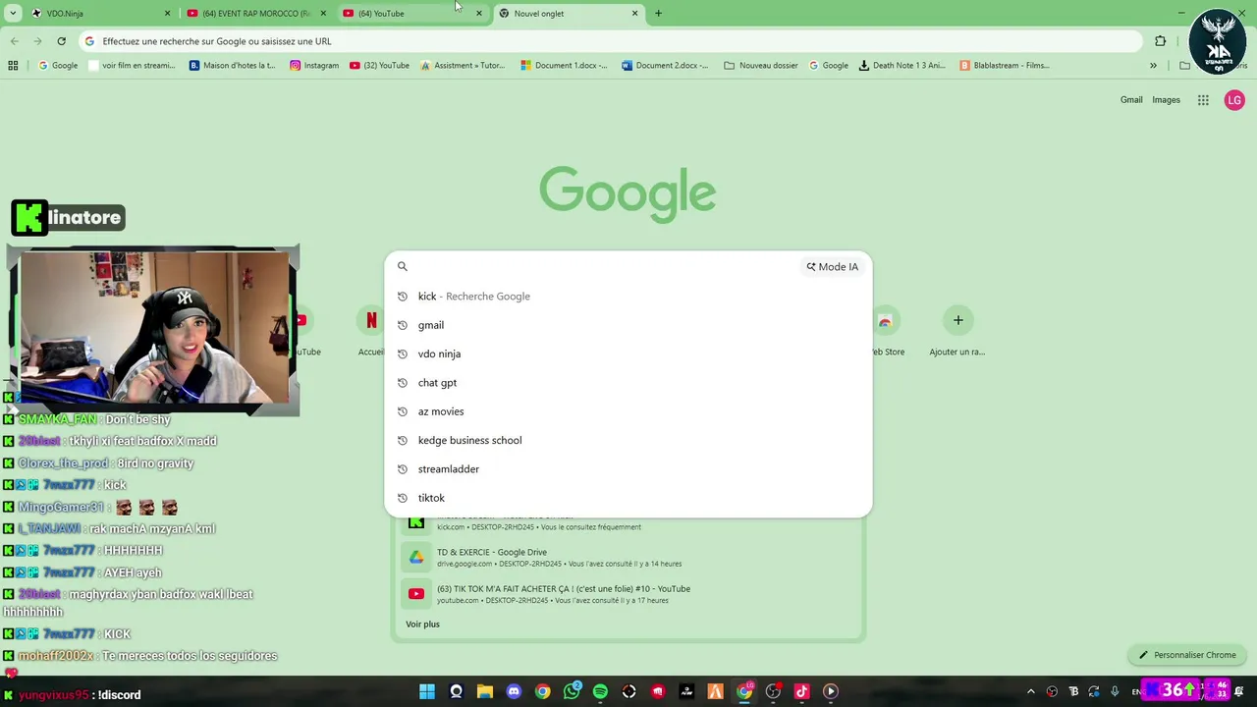Open the bookmarks bar apps grid icon
Viewport: 1257px width, 707px height.
(x=13, y=66)
